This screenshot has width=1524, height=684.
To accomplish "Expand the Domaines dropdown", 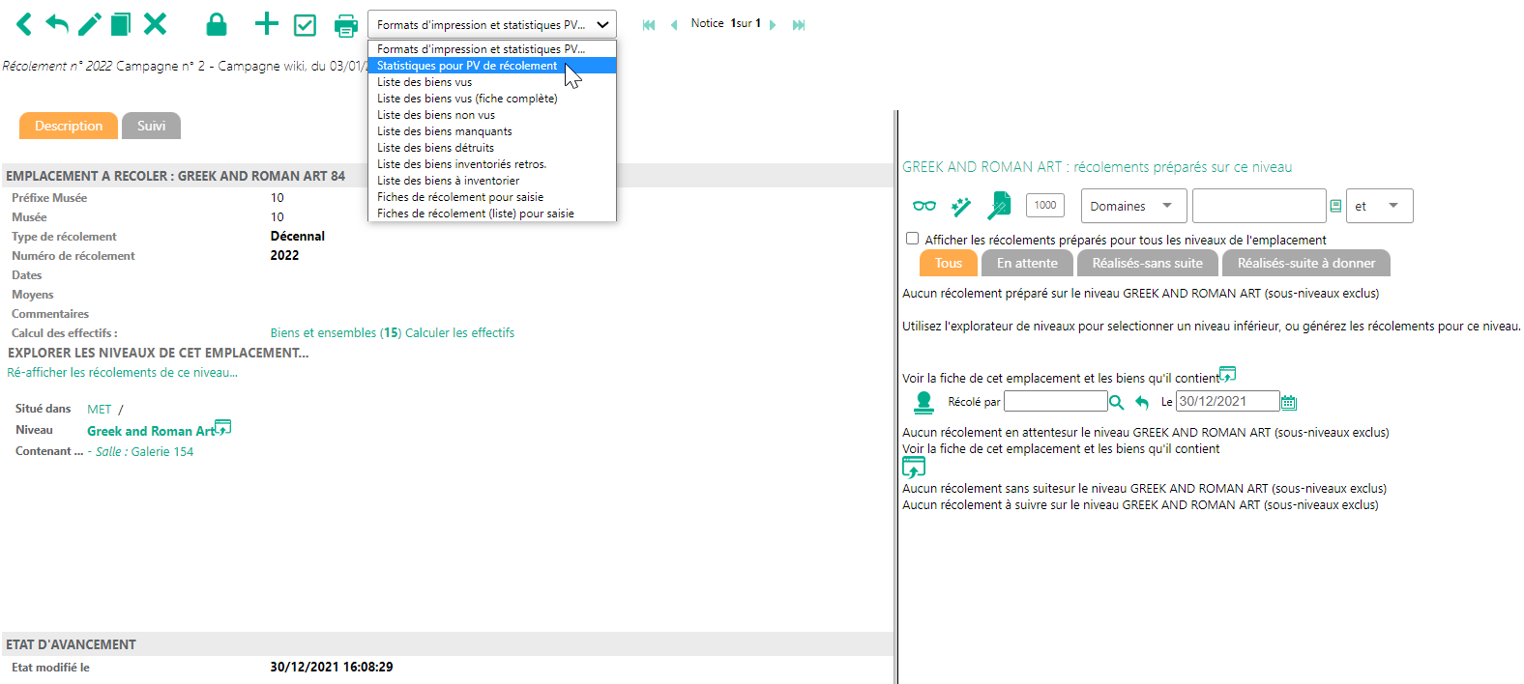I will (x=1131, y=206).
